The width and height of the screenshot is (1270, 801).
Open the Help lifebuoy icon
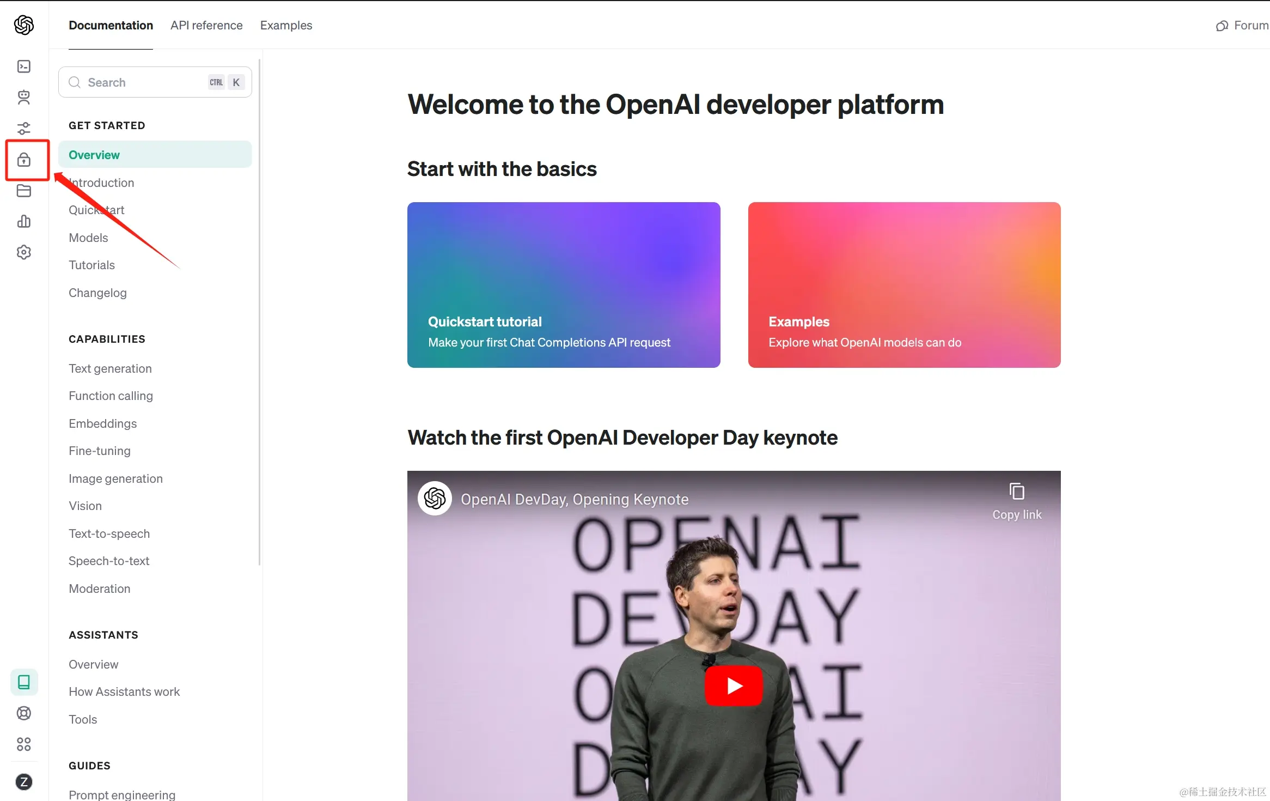24,713
